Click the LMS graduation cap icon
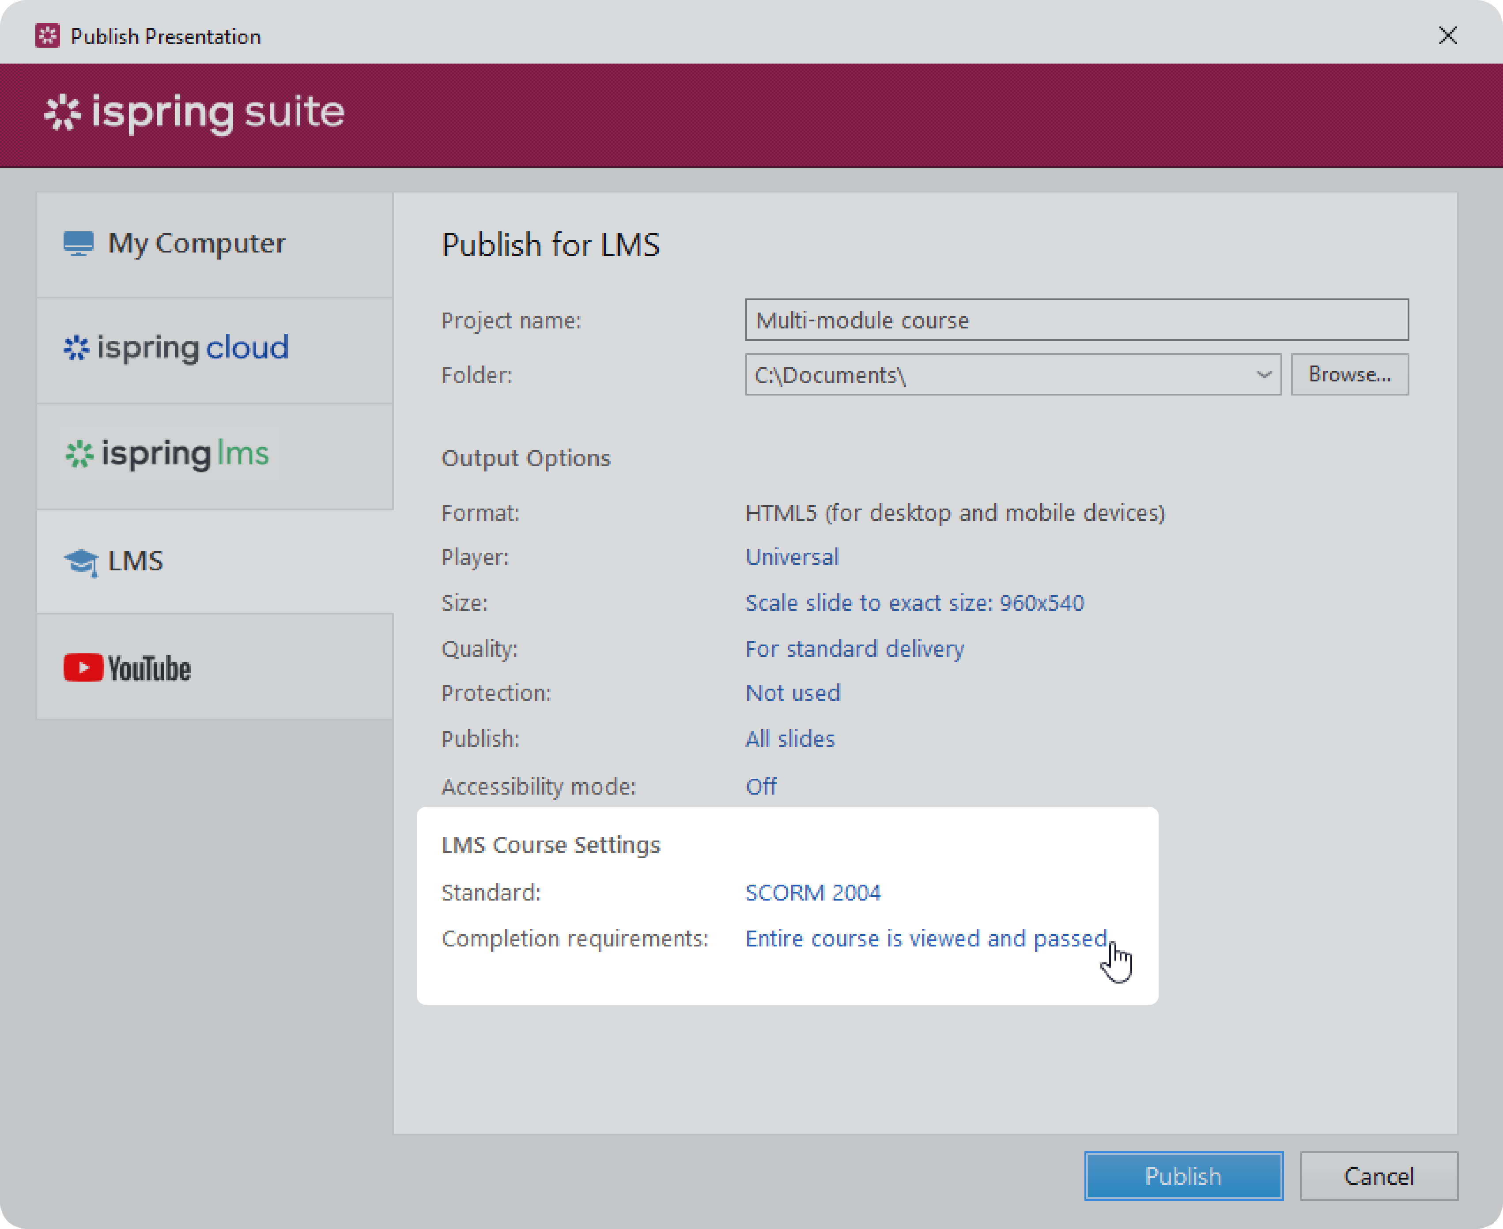This screenshot has height=1229, width=1503. pyautogui.click(x=81, y=562)
